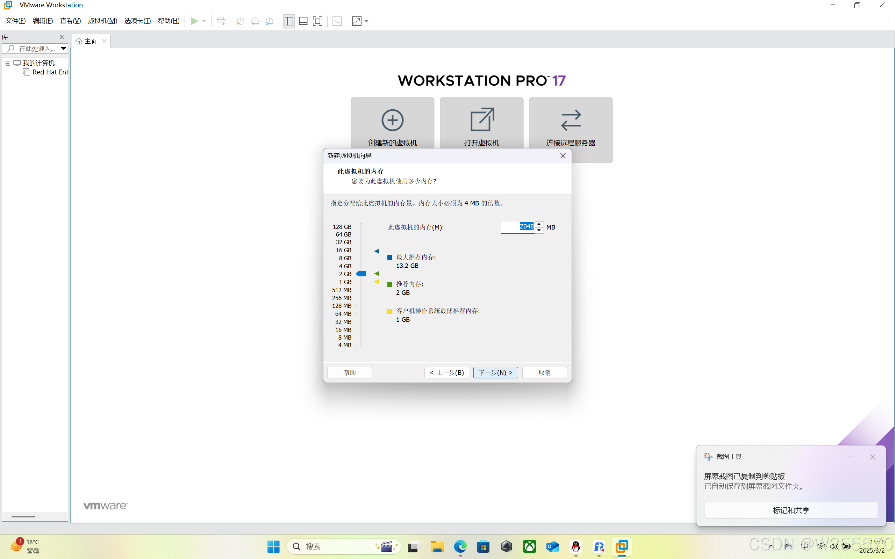Toggle the thumbnail bar view icon
This screenshot has width=895, height=559.
coord(303,21)
